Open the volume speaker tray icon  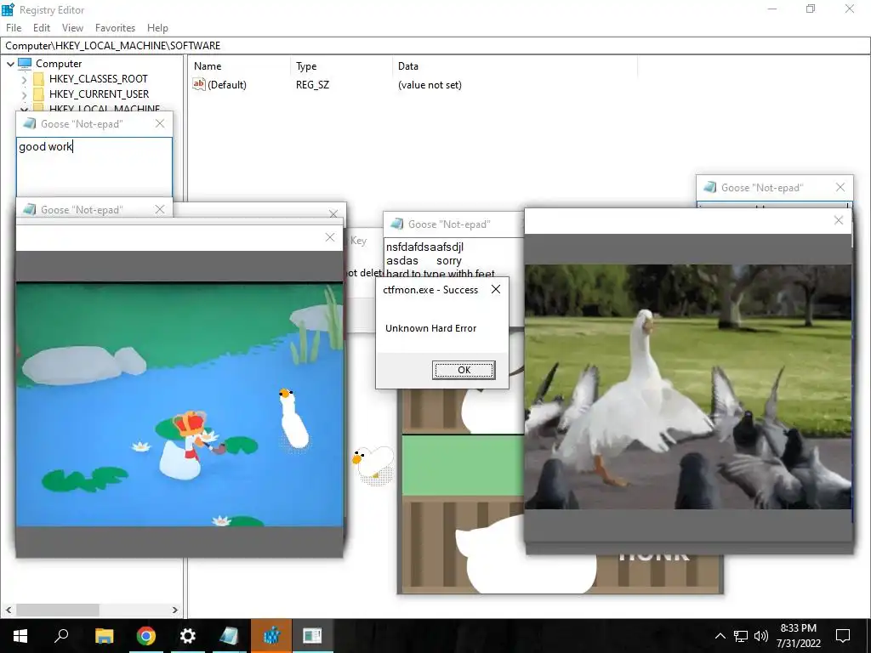[761, 636]
